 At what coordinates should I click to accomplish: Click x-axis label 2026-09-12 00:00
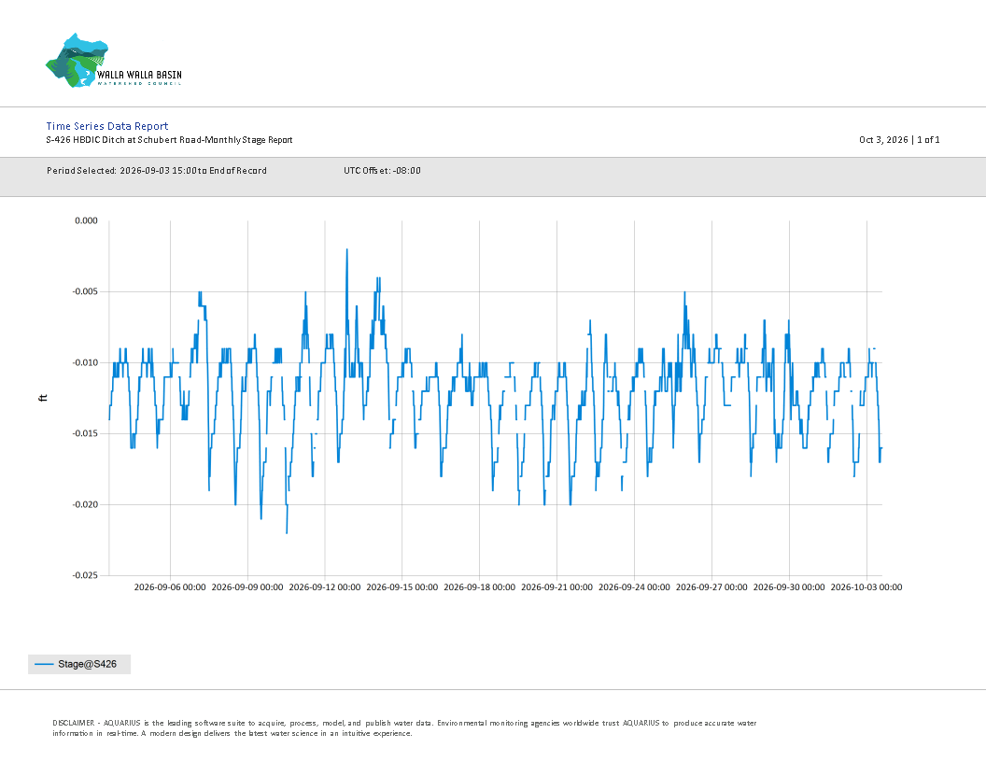click(325, 587)
